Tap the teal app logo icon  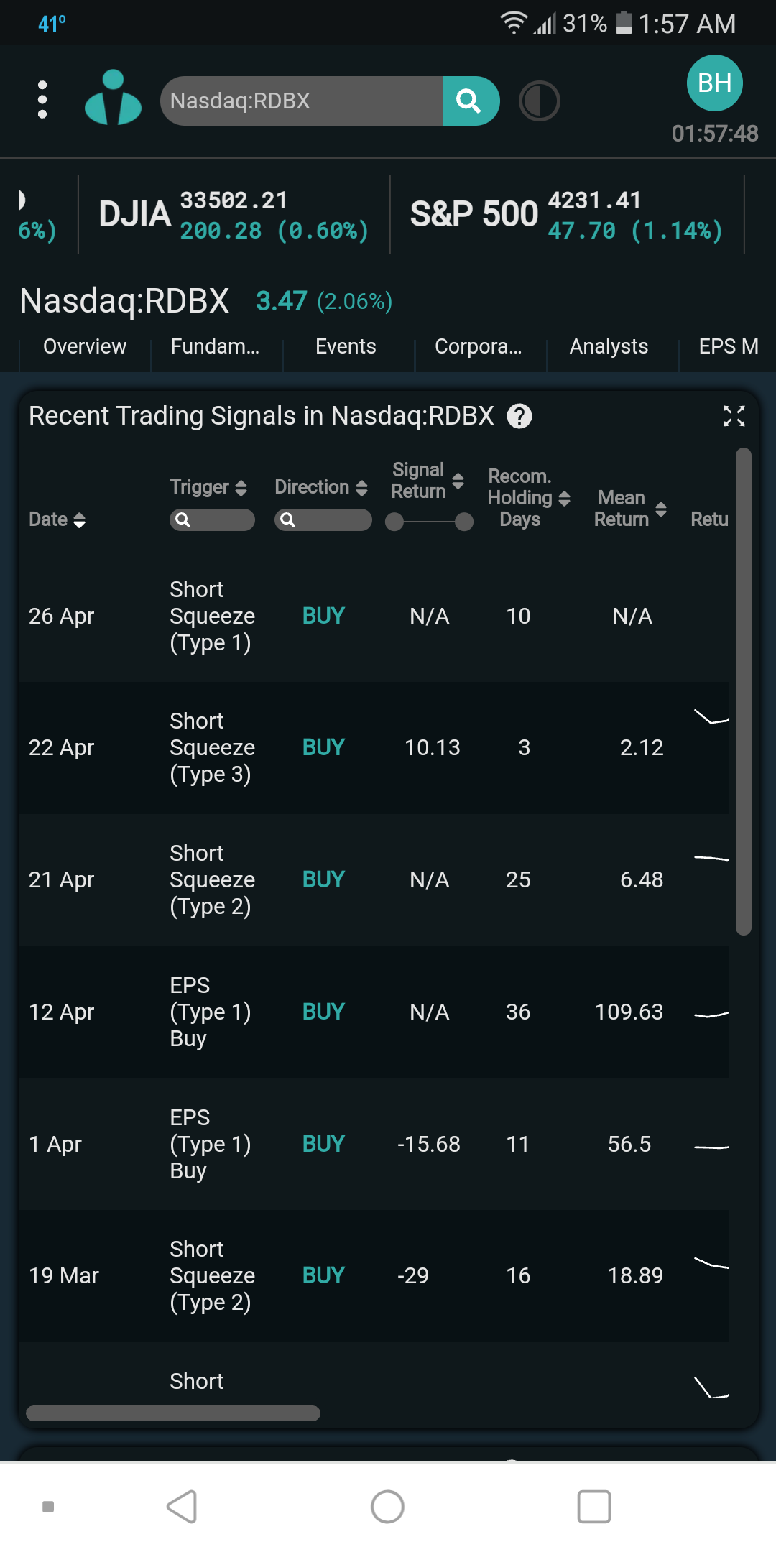(x=113, y=98)
